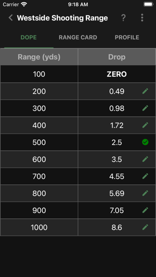Select the DOPE tab
This screenshot has height=277, width=156.
(29, 37)
